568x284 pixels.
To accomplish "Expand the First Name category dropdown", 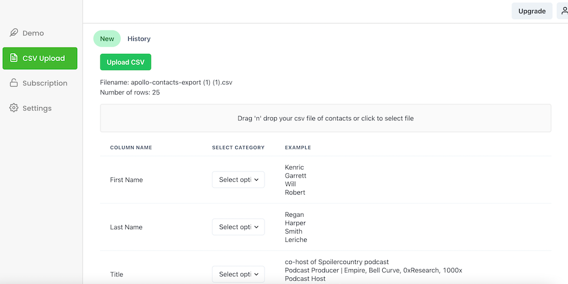I will tap(239, 180).
